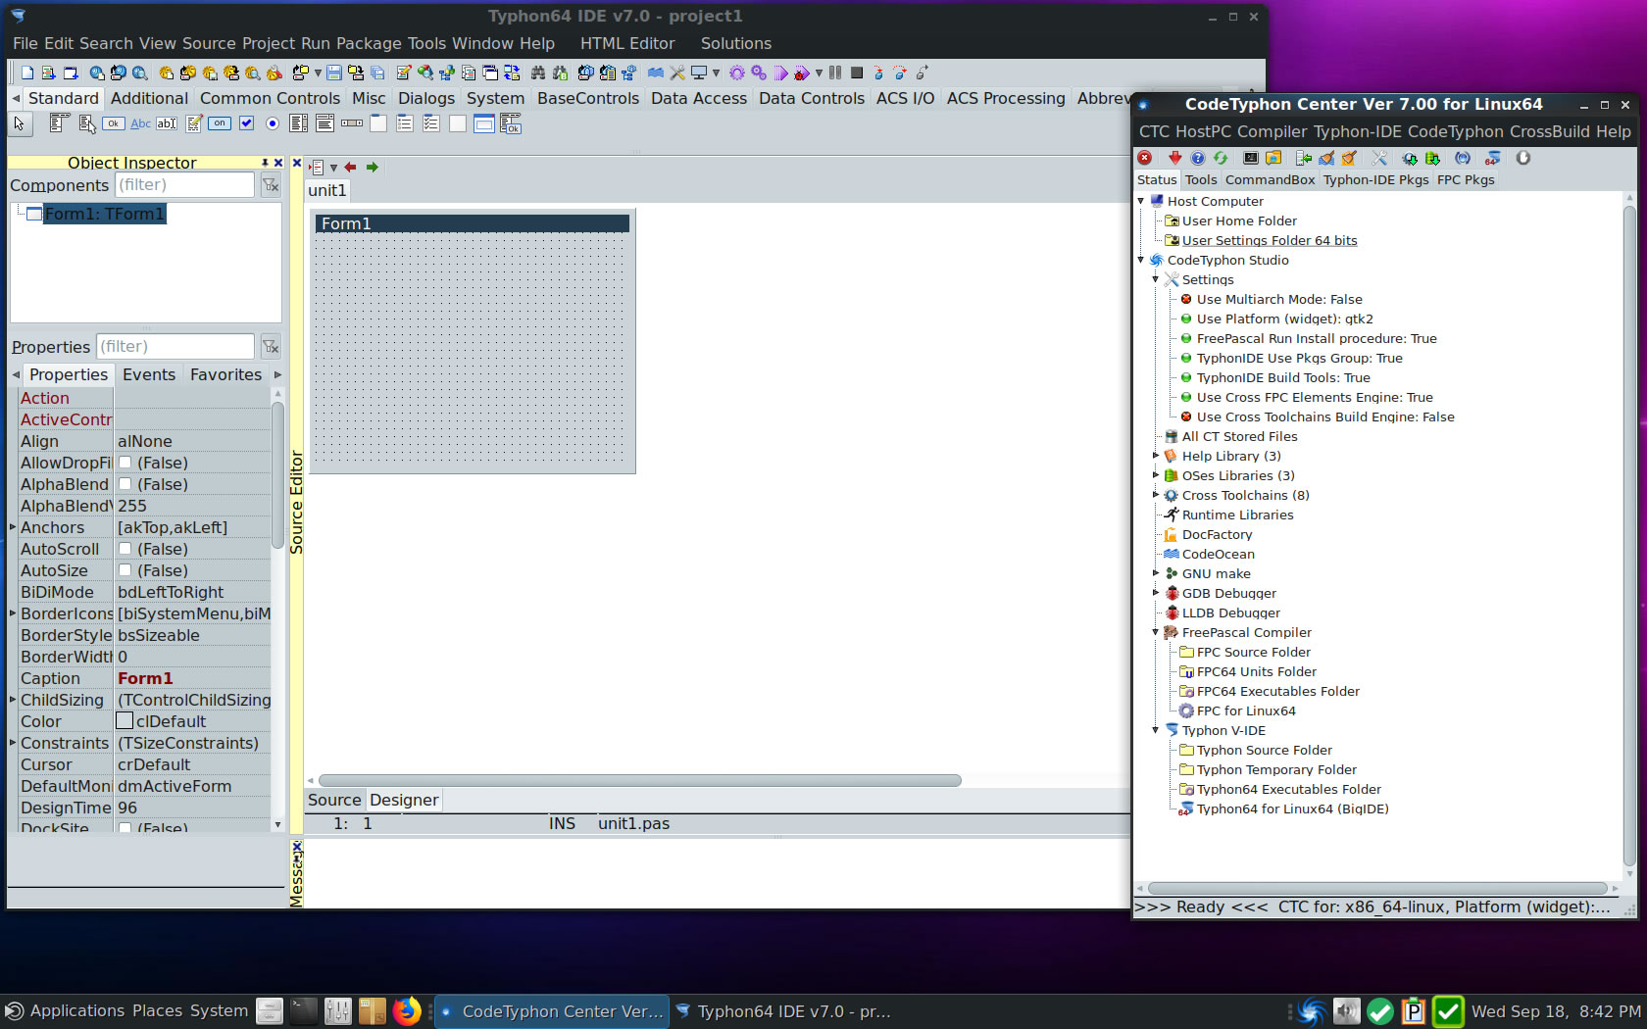Expand the ChildSizing property
The image size is (1647, 1029).
(14, 700)
